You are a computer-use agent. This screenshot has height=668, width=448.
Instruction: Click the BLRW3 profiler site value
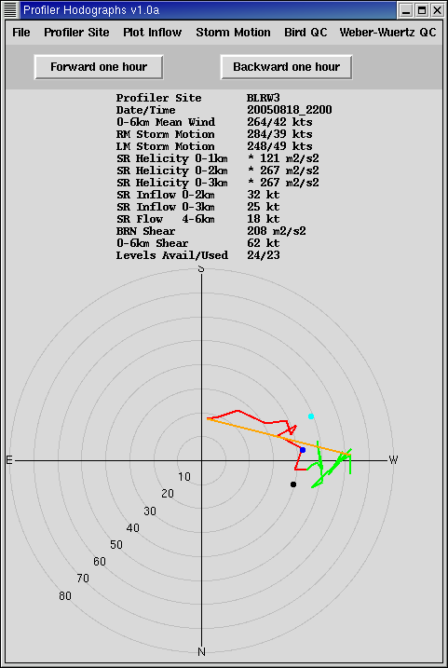tap(263, 98)
